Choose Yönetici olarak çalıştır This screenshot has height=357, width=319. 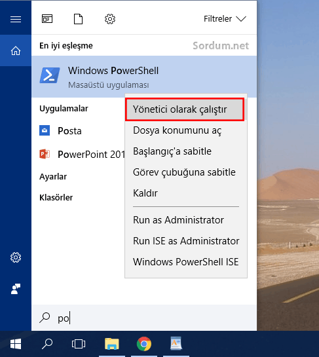point(185,109)
